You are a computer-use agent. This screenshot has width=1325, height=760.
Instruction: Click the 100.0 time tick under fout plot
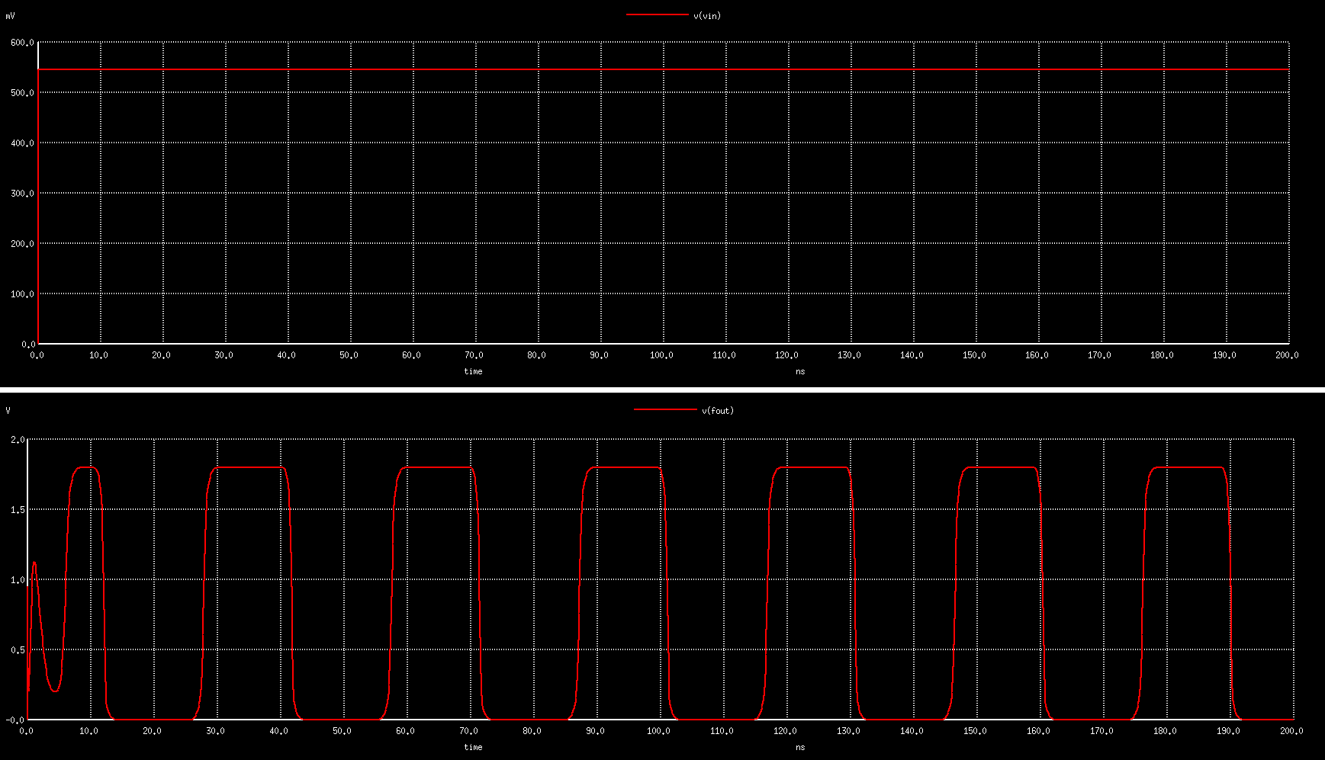pos(658,731)
